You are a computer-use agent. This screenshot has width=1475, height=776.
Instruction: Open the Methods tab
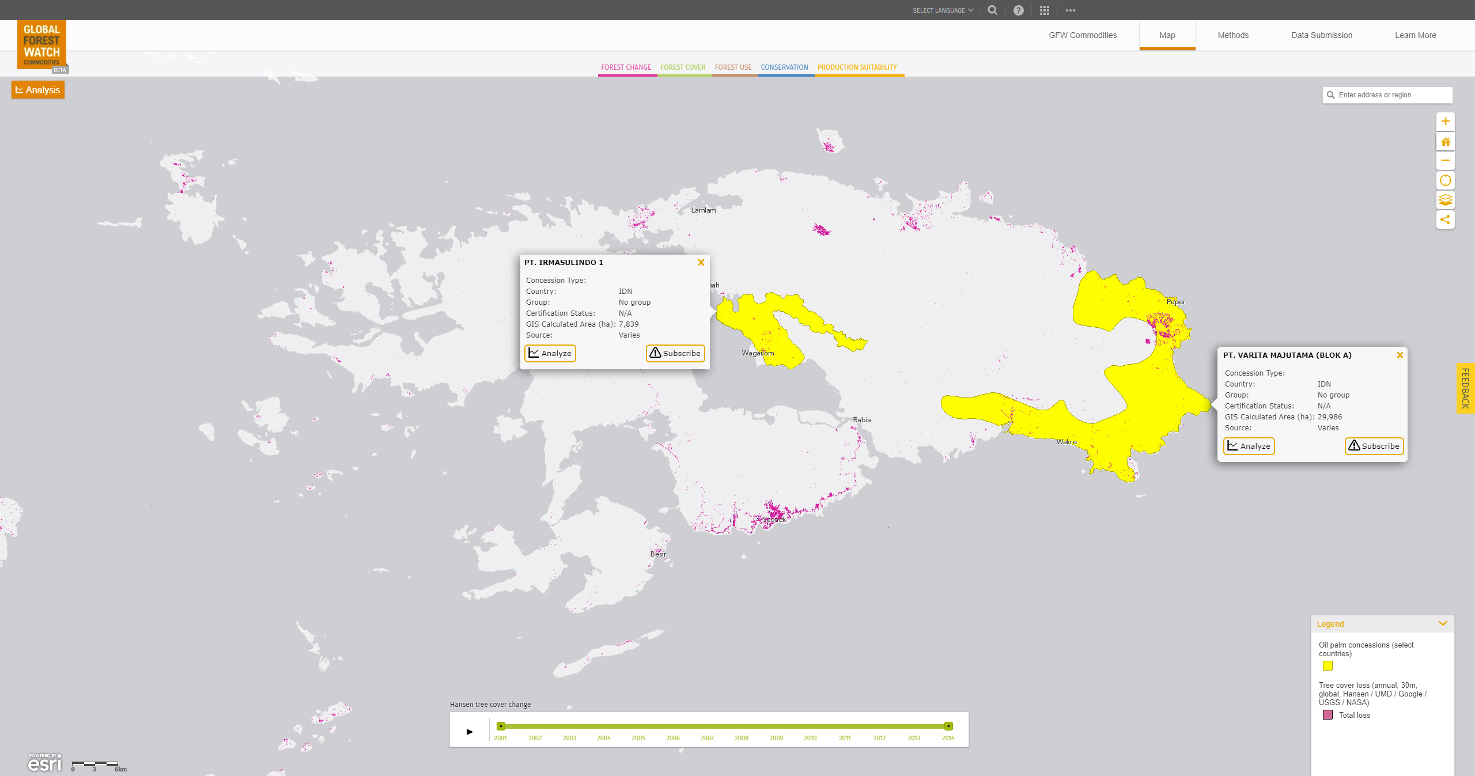point(1233,36)
